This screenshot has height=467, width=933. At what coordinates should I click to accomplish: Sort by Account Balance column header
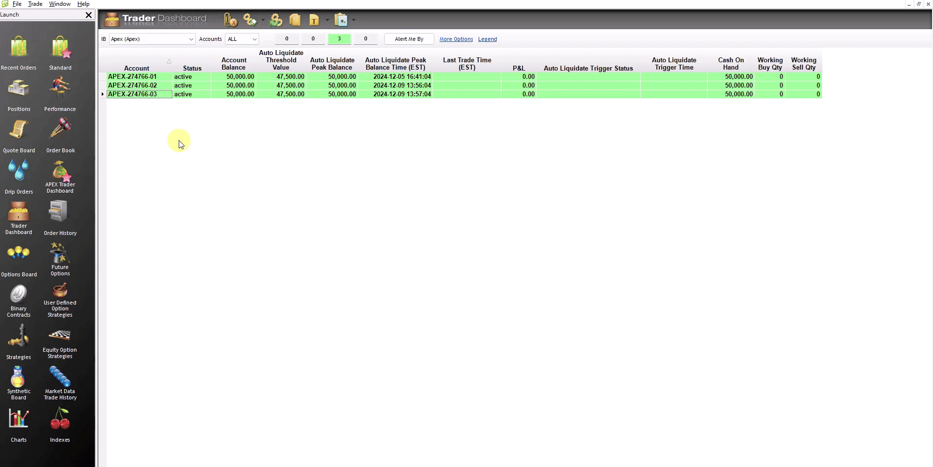click(x=234, y=64)
